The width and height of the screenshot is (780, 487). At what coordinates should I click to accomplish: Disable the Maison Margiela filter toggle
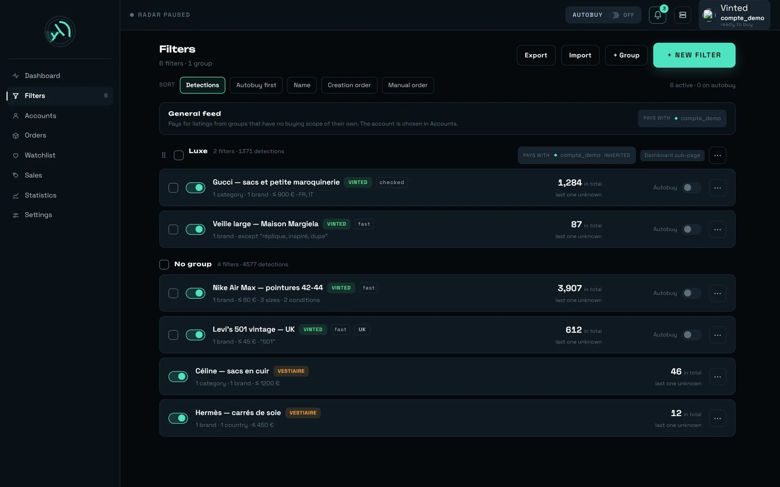tap(195, 229)
